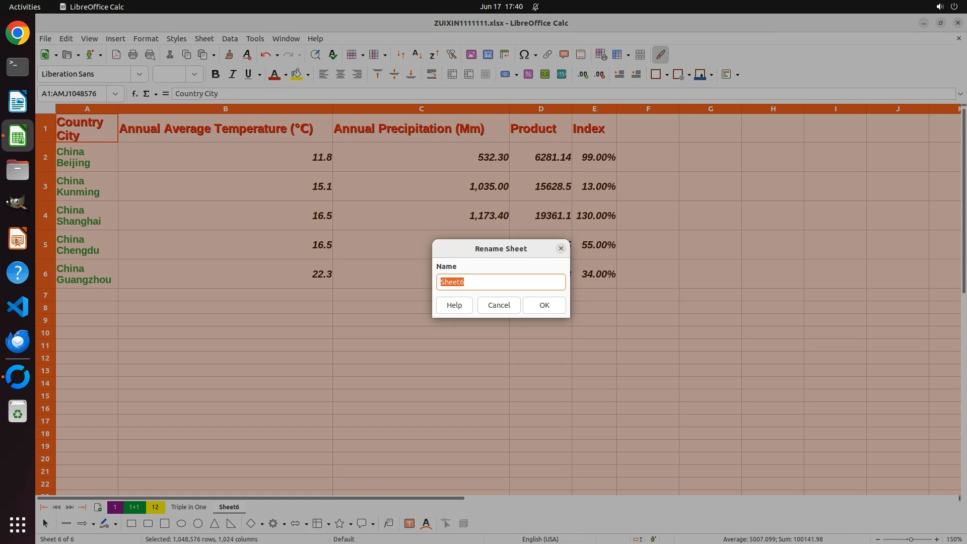Open the Name Box dropdown arrow
Image resolution: width=967 pixels, height=544 pixels.
pos(115,94)
